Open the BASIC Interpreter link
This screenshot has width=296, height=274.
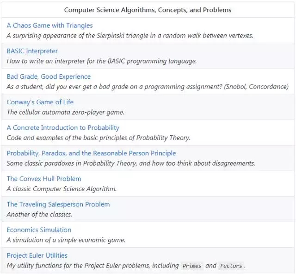pyautogui.click(x=32, y=51)
